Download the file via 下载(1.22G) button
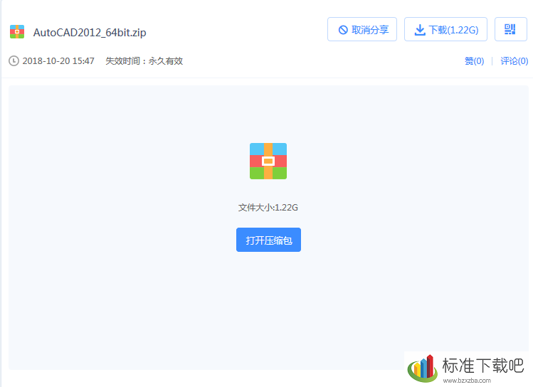 [x=445, y=29]
